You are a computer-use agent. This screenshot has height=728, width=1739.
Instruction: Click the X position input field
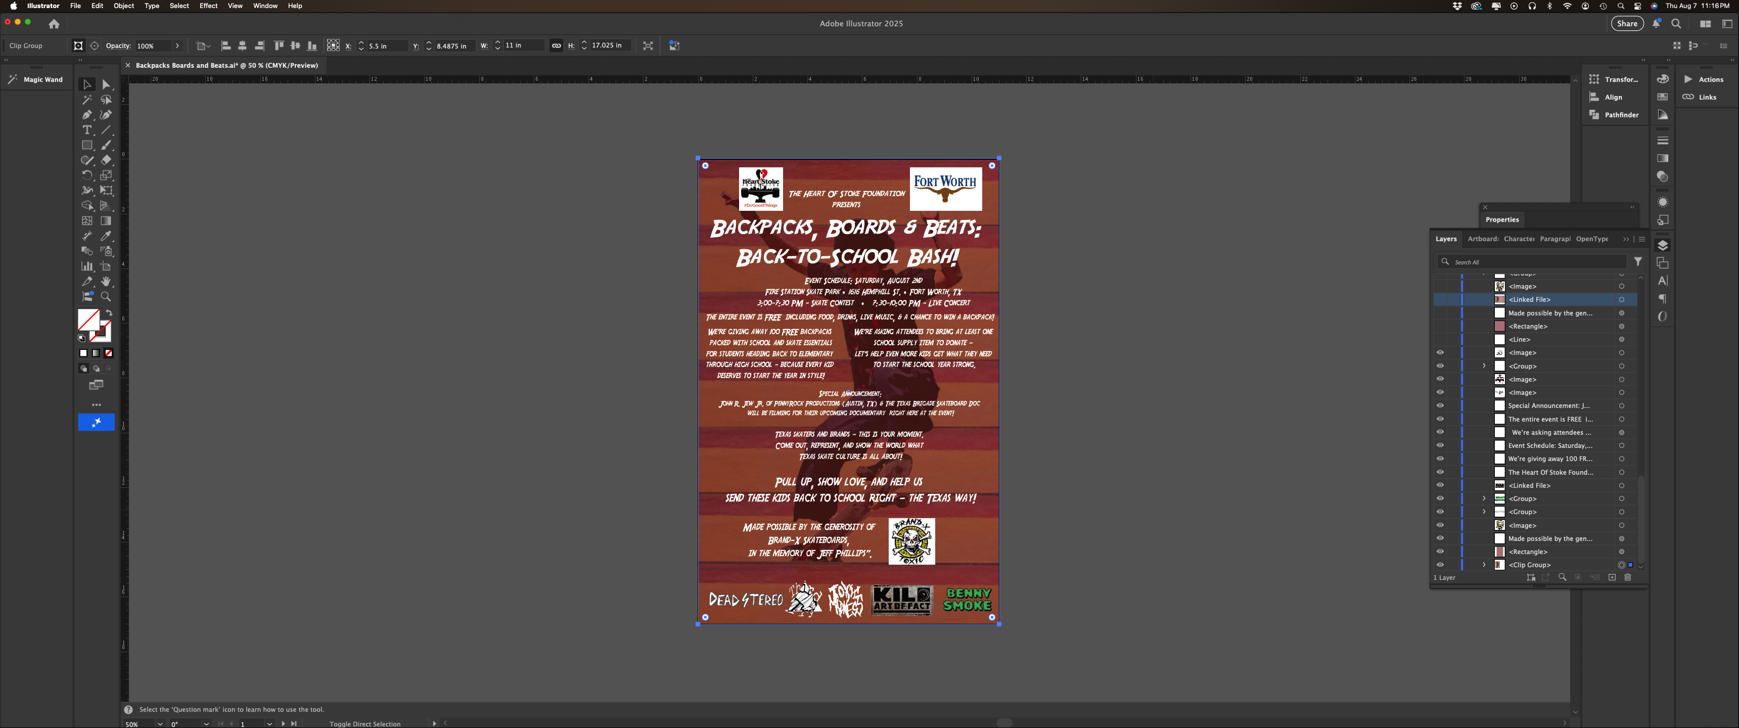[387, 46]
